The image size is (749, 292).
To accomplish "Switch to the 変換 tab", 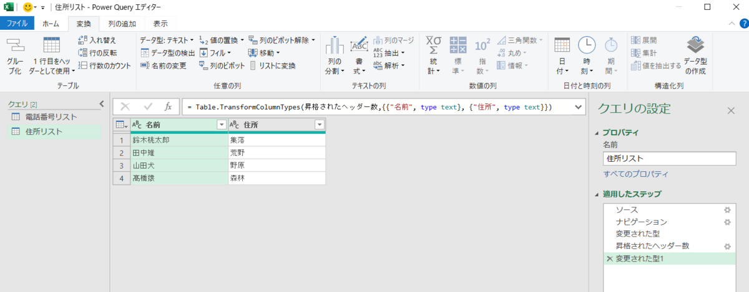I will (x=84, y=24).
